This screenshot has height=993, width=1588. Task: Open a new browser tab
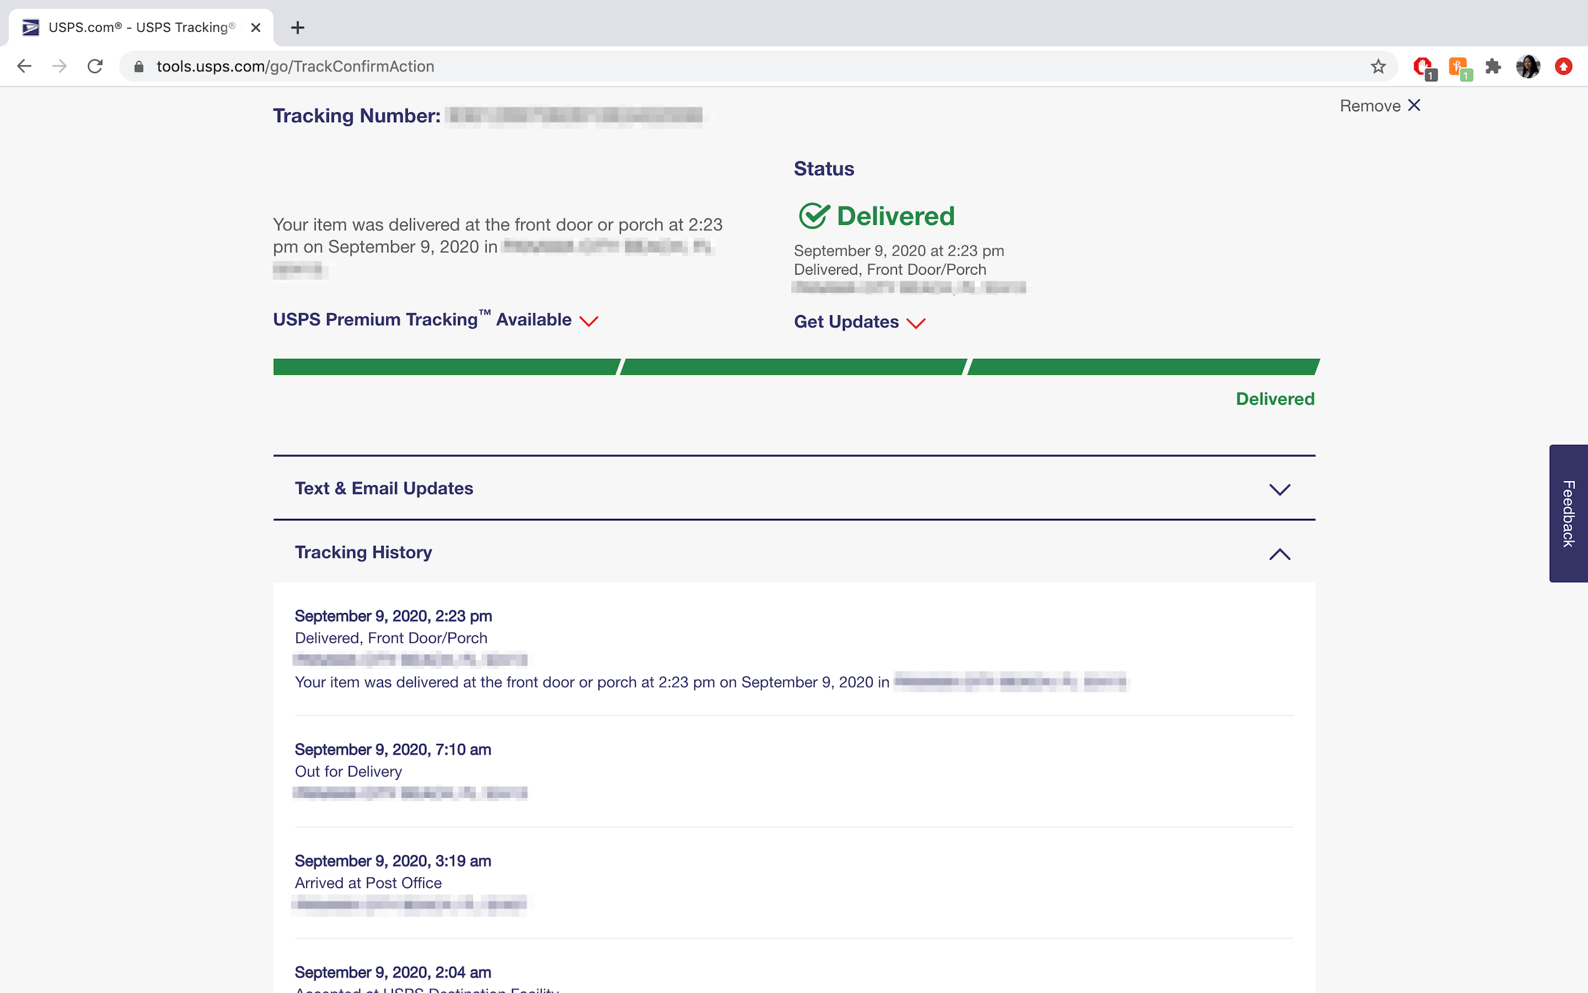(297, 27)
